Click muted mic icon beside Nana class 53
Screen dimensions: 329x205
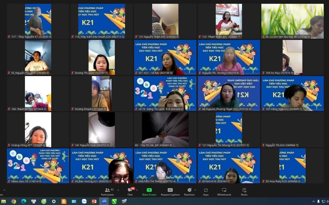[x=9, y=181]
